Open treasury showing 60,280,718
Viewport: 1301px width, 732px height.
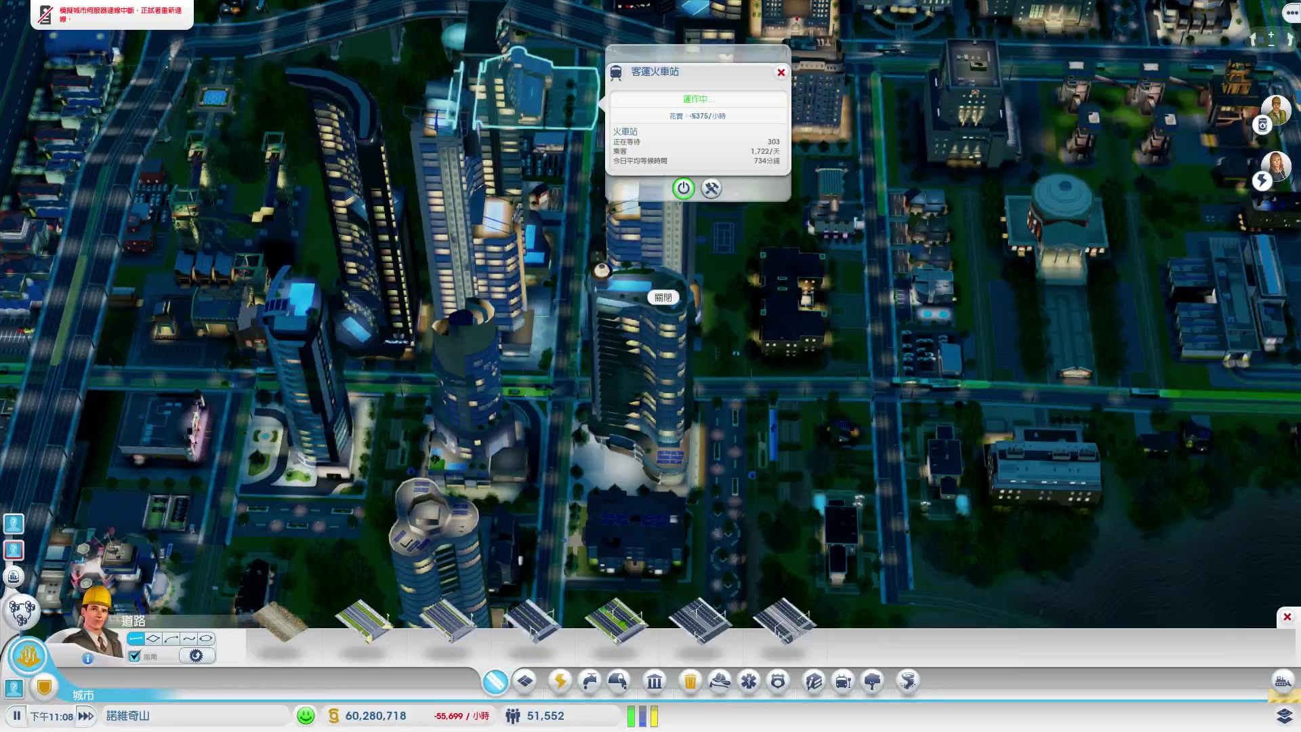tap(375, 716)
